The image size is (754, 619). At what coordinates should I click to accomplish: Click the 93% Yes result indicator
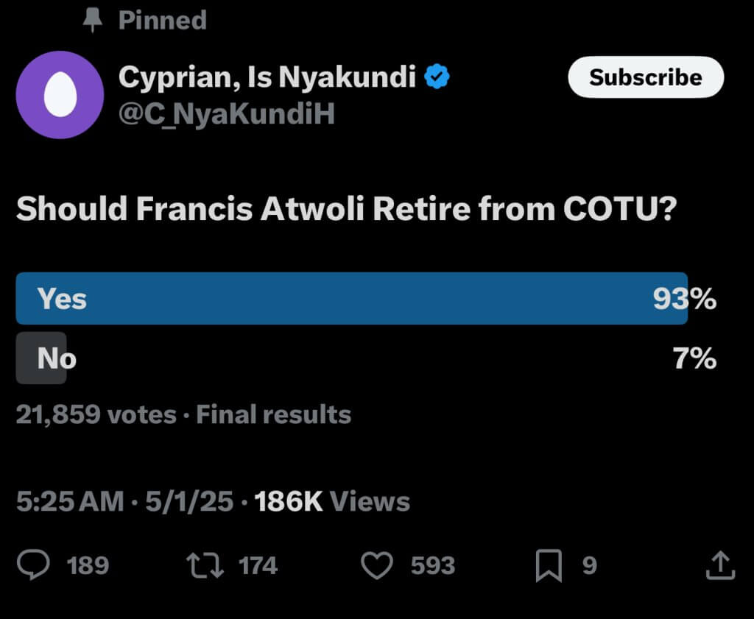pyautogui.click(x=685, y=298)
